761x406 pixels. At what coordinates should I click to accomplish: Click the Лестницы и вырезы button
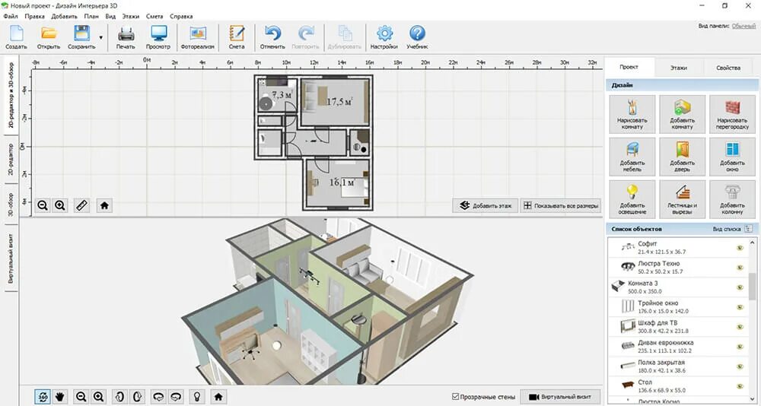(x=683, y=199)
